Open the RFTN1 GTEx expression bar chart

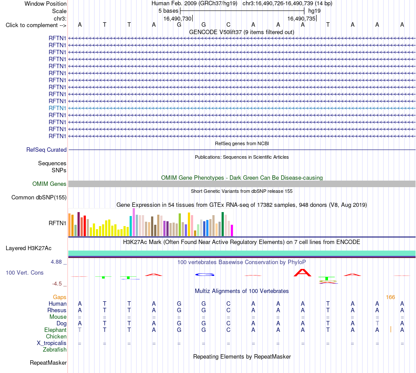(x=151, y=222)
